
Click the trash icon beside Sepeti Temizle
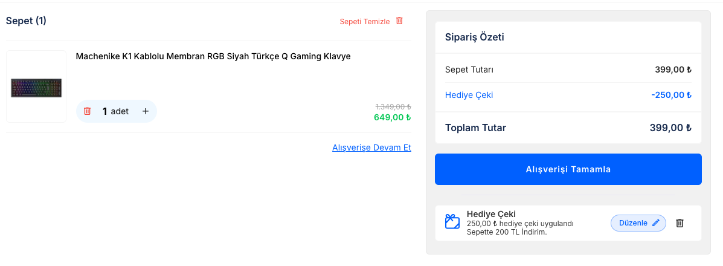399,21
